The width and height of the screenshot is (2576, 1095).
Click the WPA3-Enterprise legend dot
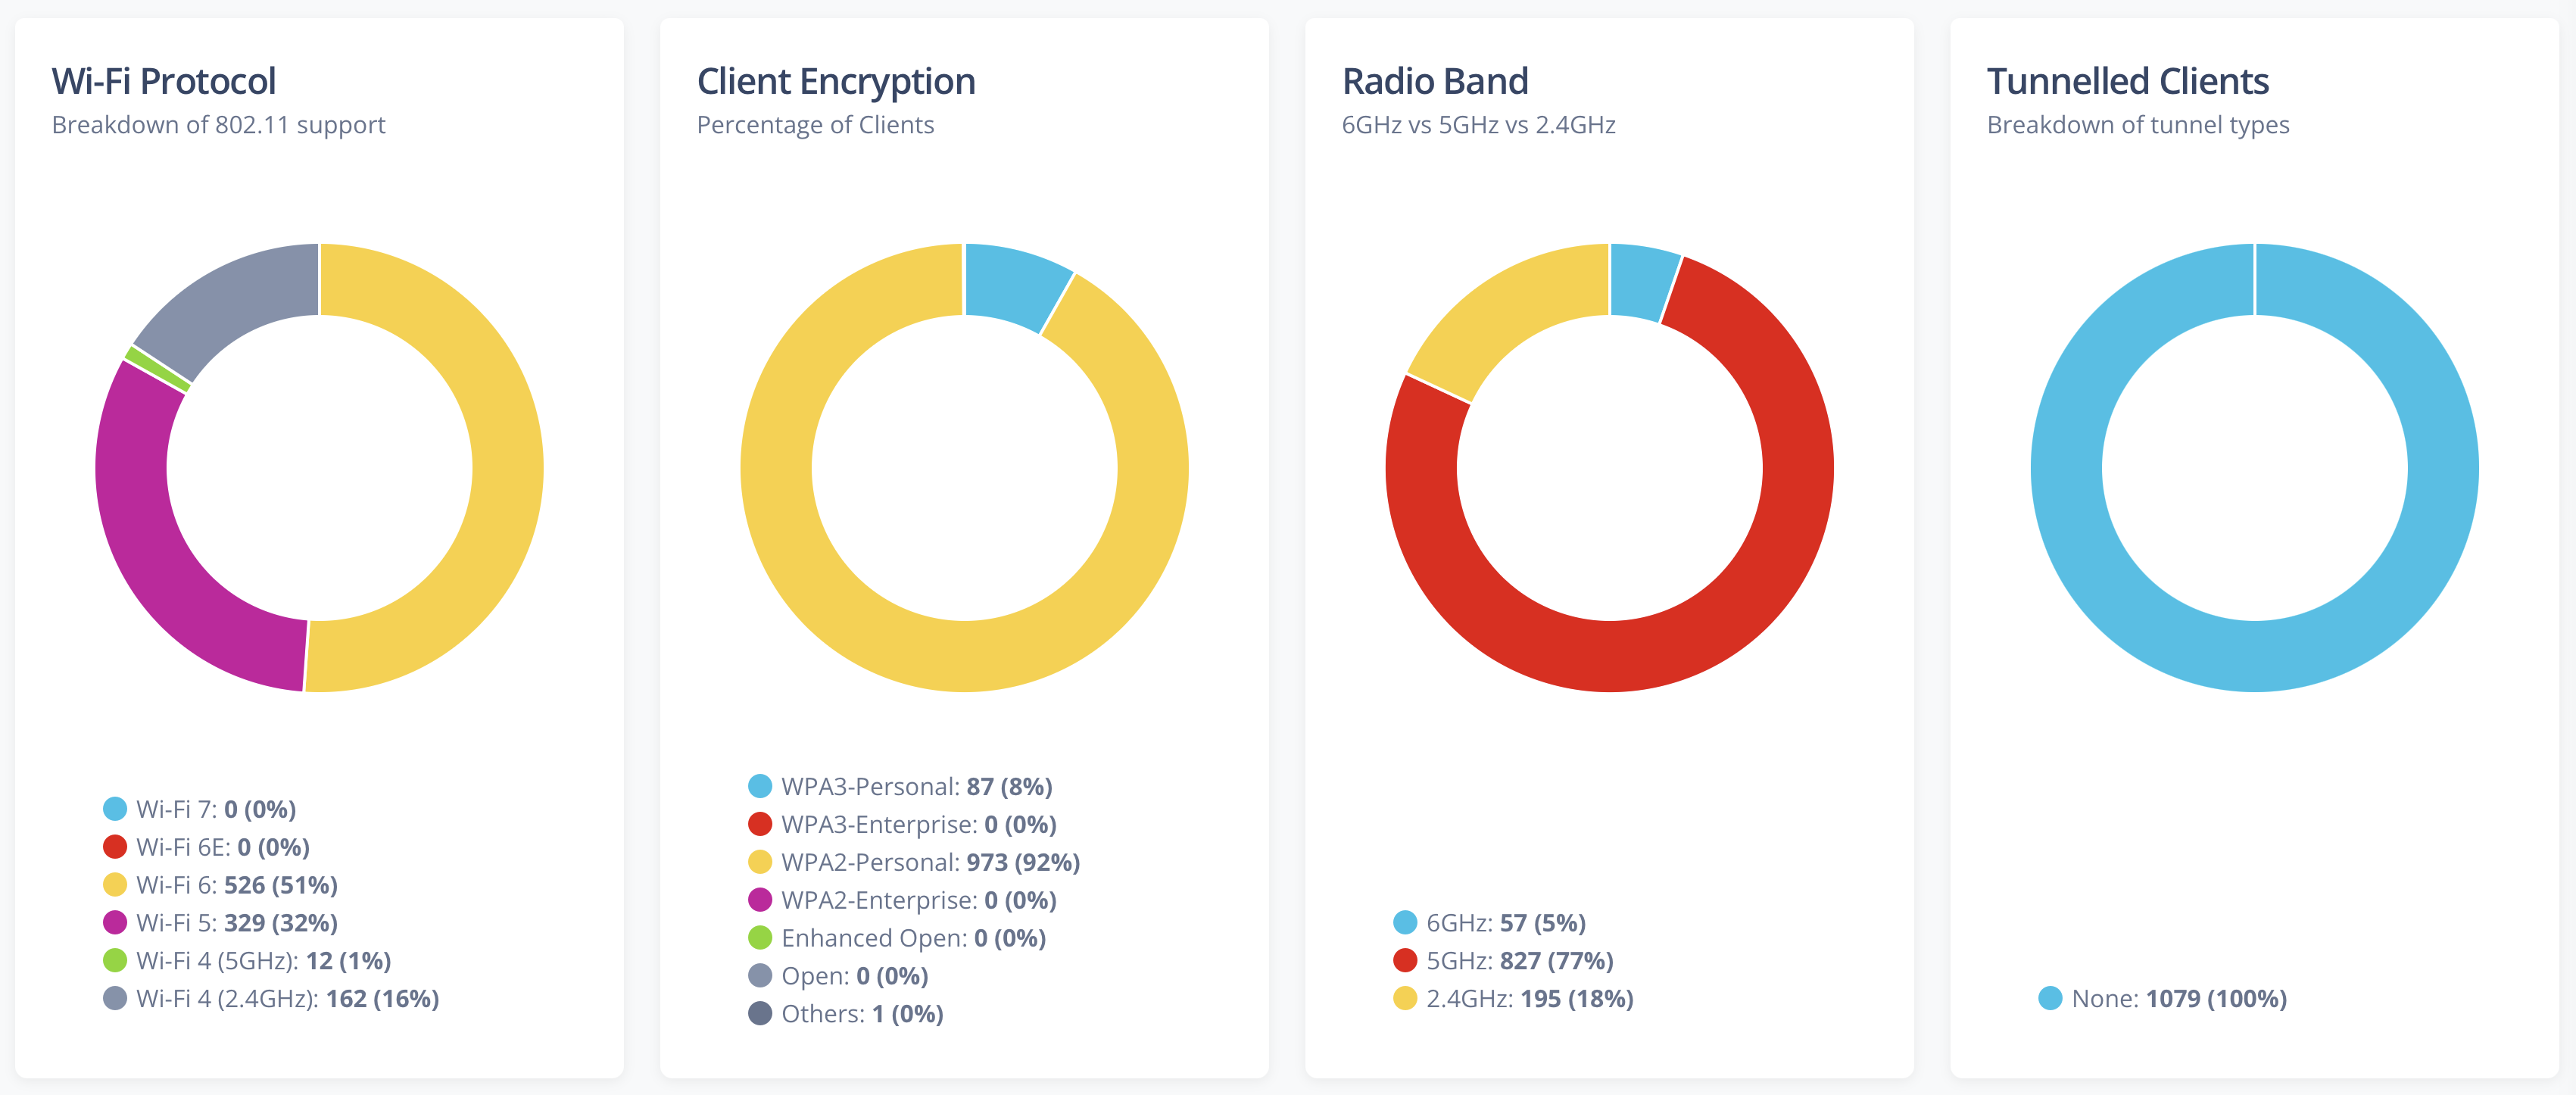pos(760,825)
